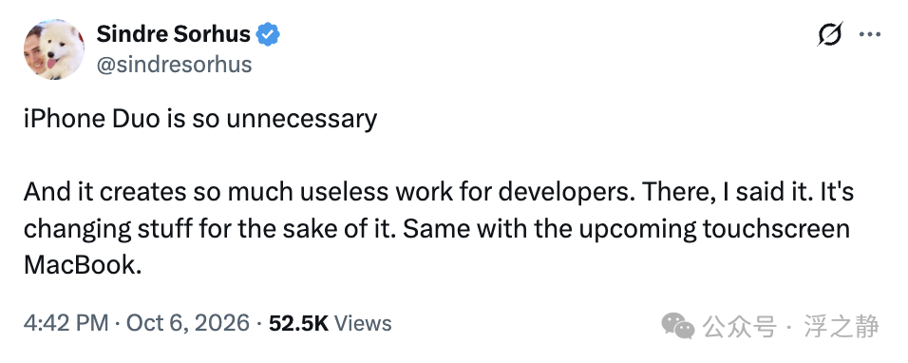Click the Views label
The width and height of the screenshot is (908, 363).
click(x=363, y=322)
